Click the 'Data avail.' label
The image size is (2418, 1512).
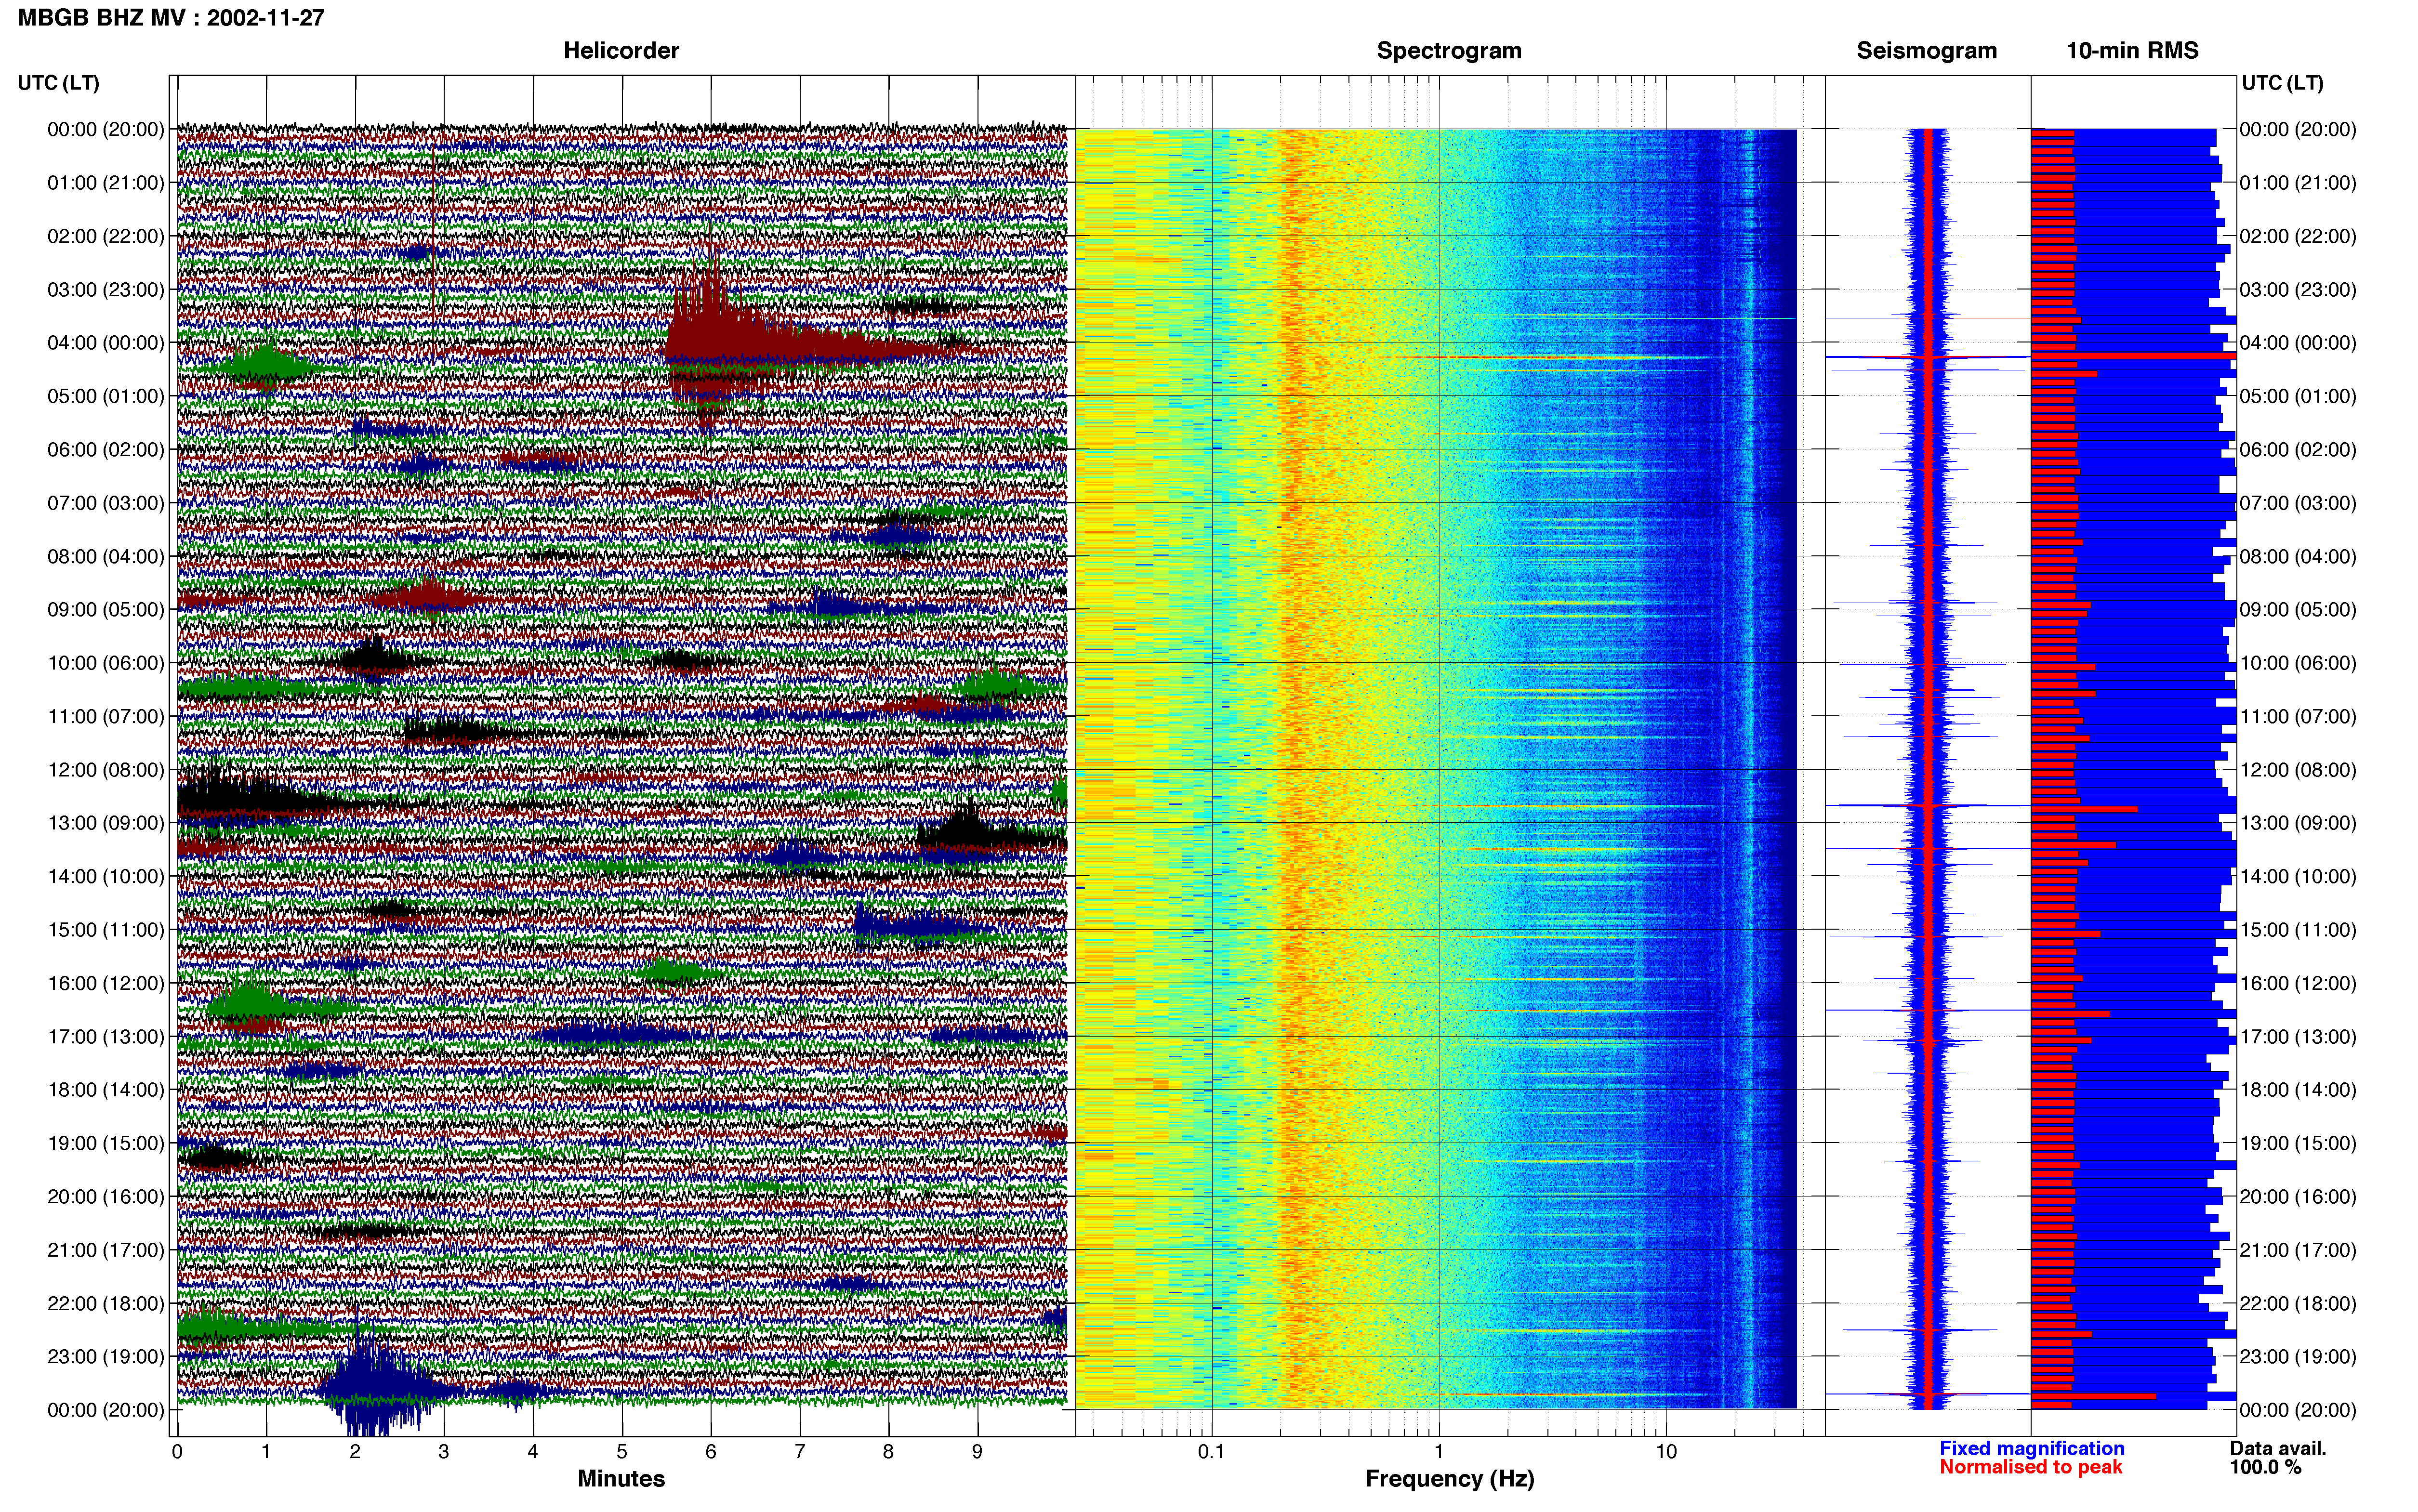[2278, 1448]
